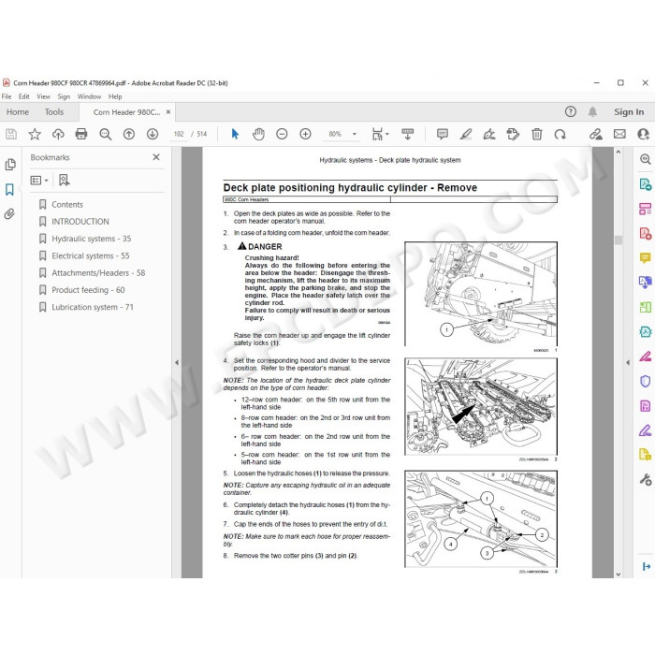The image size is (655, 655).
Task: Close the Corn Header document tab
Action: 168,112
